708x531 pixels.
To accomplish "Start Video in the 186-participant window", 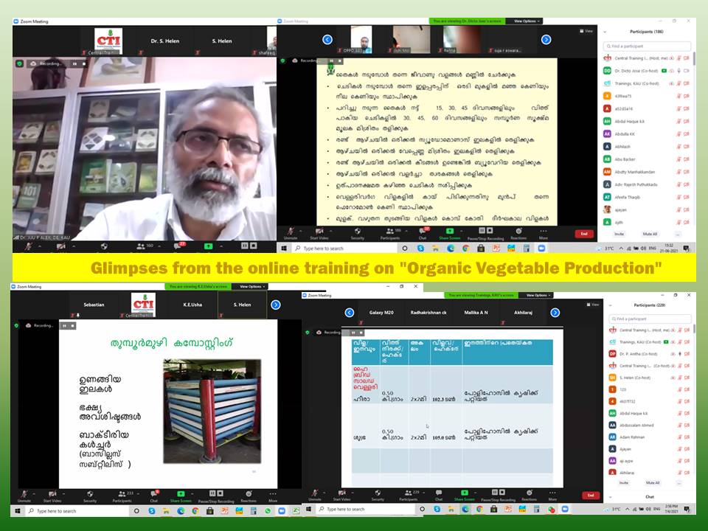I will click(x=319, y=234).
